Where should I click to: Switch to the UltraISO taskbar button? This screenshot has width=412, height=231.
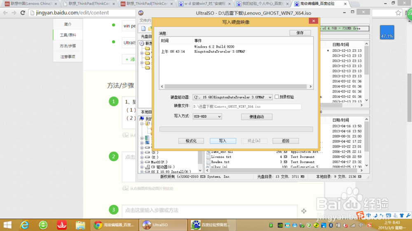pos(163,225)
